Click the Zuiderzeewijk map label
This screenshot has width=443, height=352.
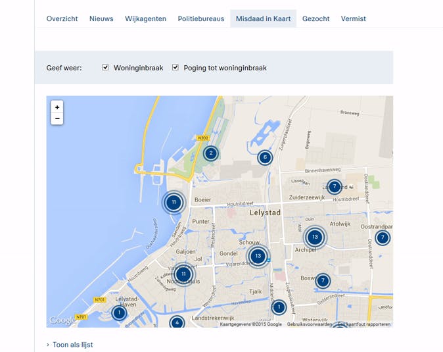pos(307,197)
